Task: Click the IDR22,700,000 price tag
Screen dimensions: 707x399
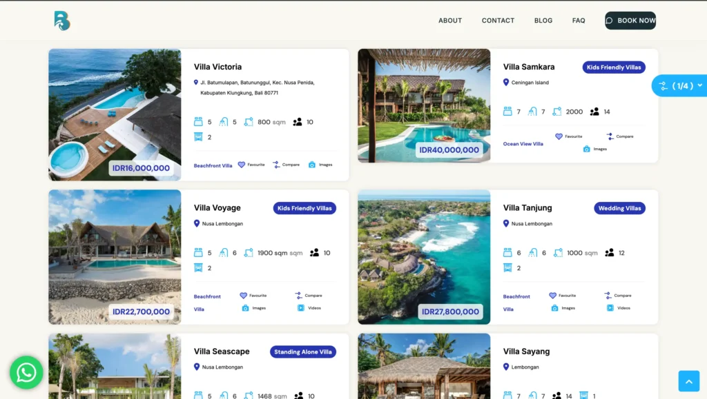Action: point(141,311)
